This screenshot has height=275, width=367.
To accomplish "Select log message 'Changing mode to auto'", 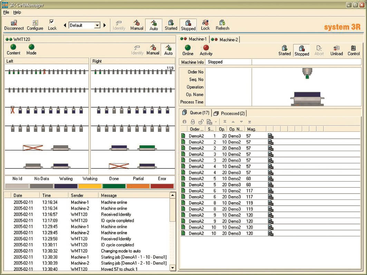I will pos(121,251).
